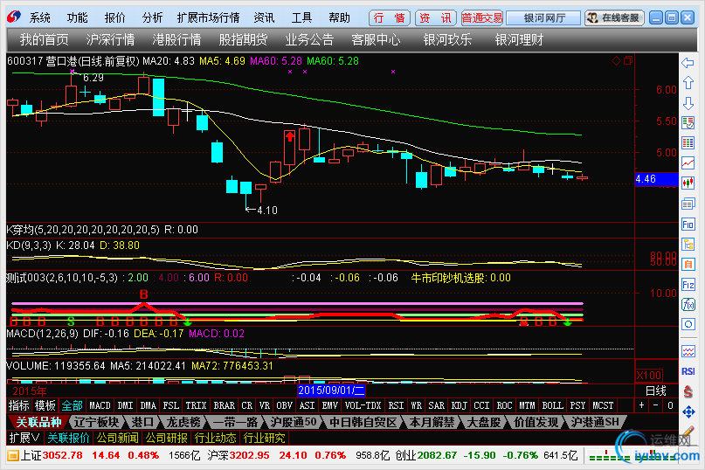Select the pencil drawing tool icon
Screen dimensions: 705x470
[688, 432]
